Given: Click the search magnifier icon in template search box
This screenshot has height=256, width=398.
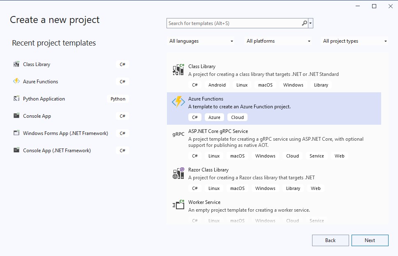Looking at the screenshot, I should (304, 23).
